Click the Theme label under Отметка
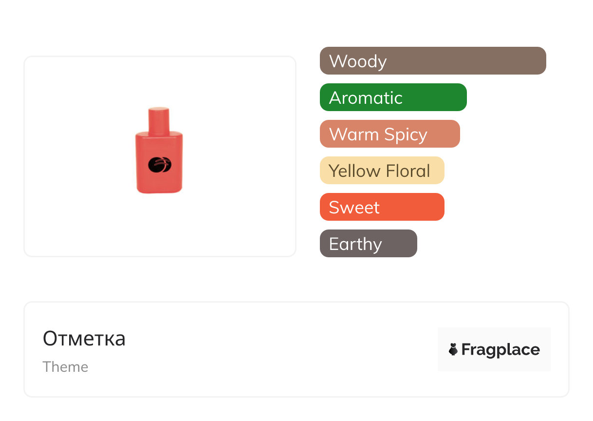This screenshot has height=421, width=593. click(x=65, y=367)
